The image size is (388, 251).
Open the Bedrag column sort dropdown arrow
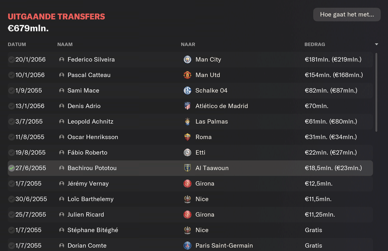click(376, 44)
